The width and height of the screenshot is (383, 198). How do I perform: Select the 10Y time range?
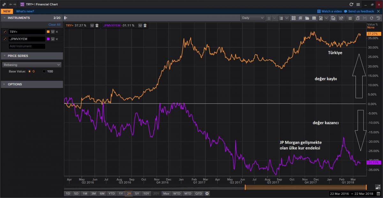coord(146,193)
